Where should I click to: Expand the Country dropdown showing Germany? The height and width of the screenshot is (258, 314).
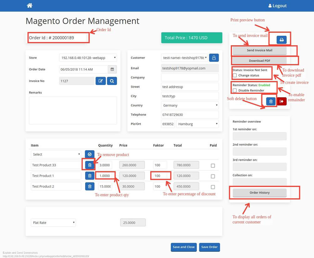click(190, 105)
